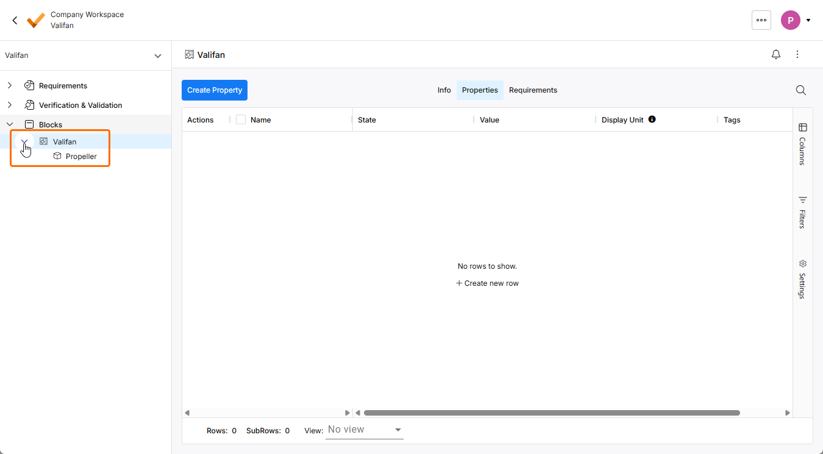823x454 pixels.
Task: Open the No view dropdown
Action: pyautogui.click(x=365, y=430)
